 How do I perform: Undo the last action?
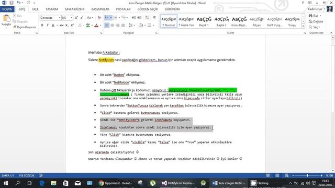pos(19,3)
